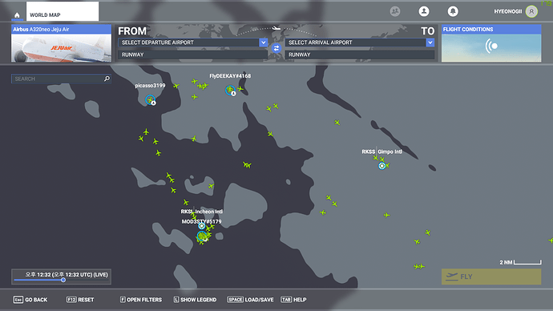
Task: Click the Airbus A320neo Jeju Air thumbnail
Action: tap(62, 43)
